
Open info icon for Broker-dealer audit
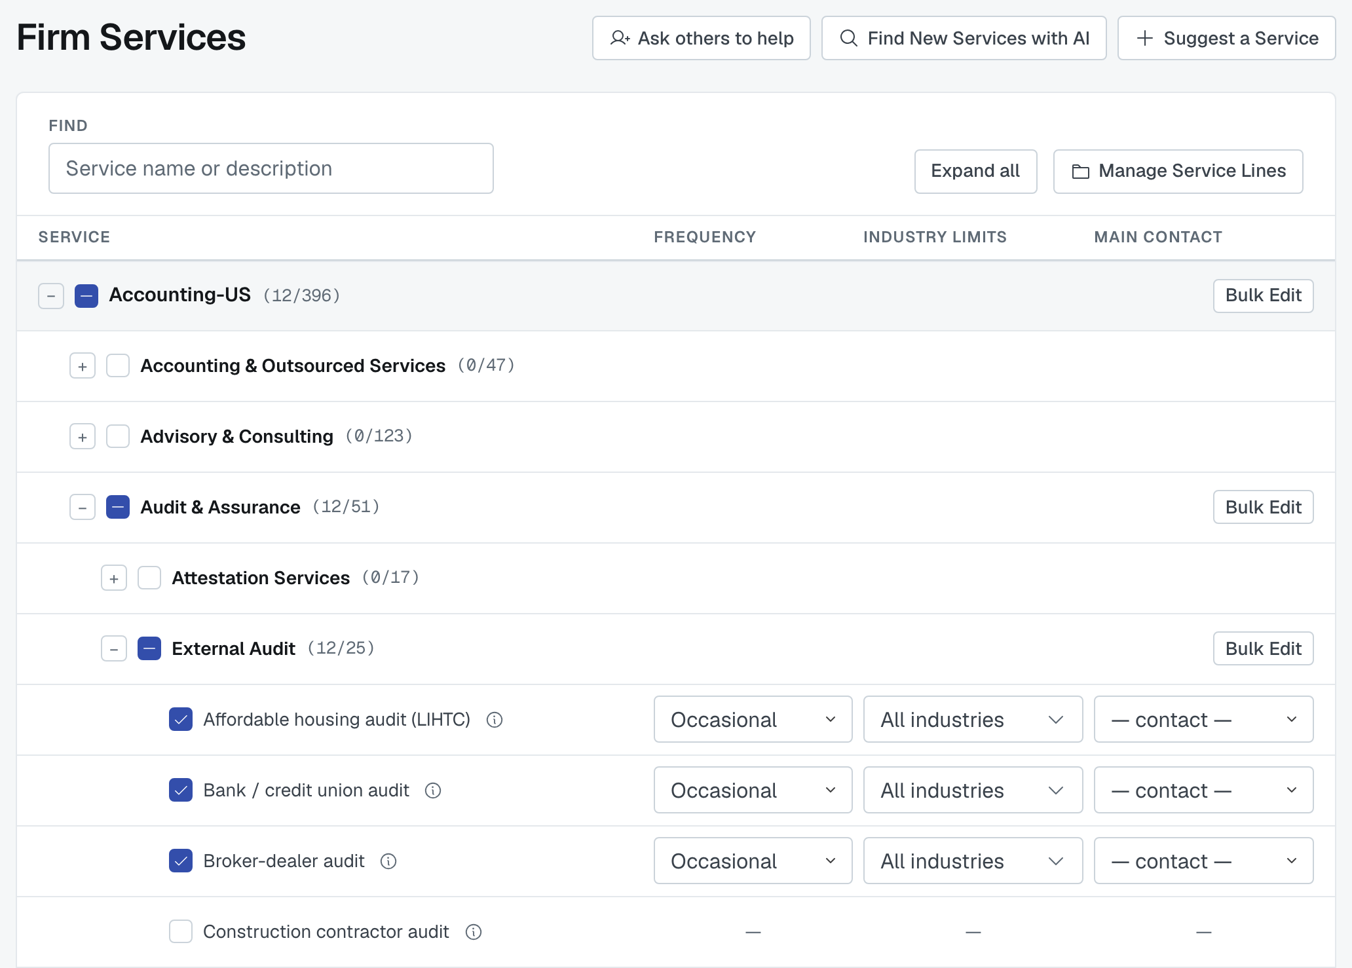coord(388,861)
